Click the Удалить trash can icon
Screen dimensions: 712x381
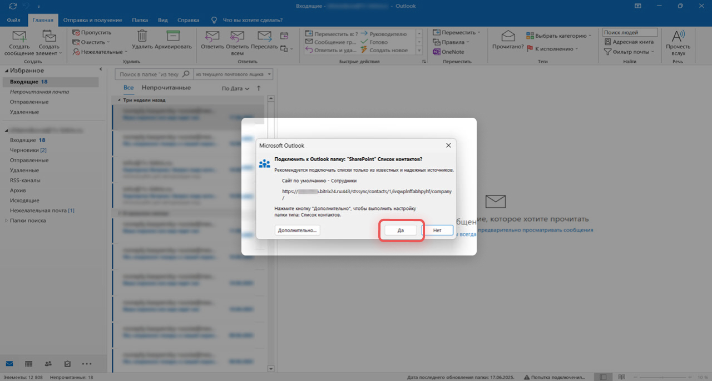pos(142,37)
